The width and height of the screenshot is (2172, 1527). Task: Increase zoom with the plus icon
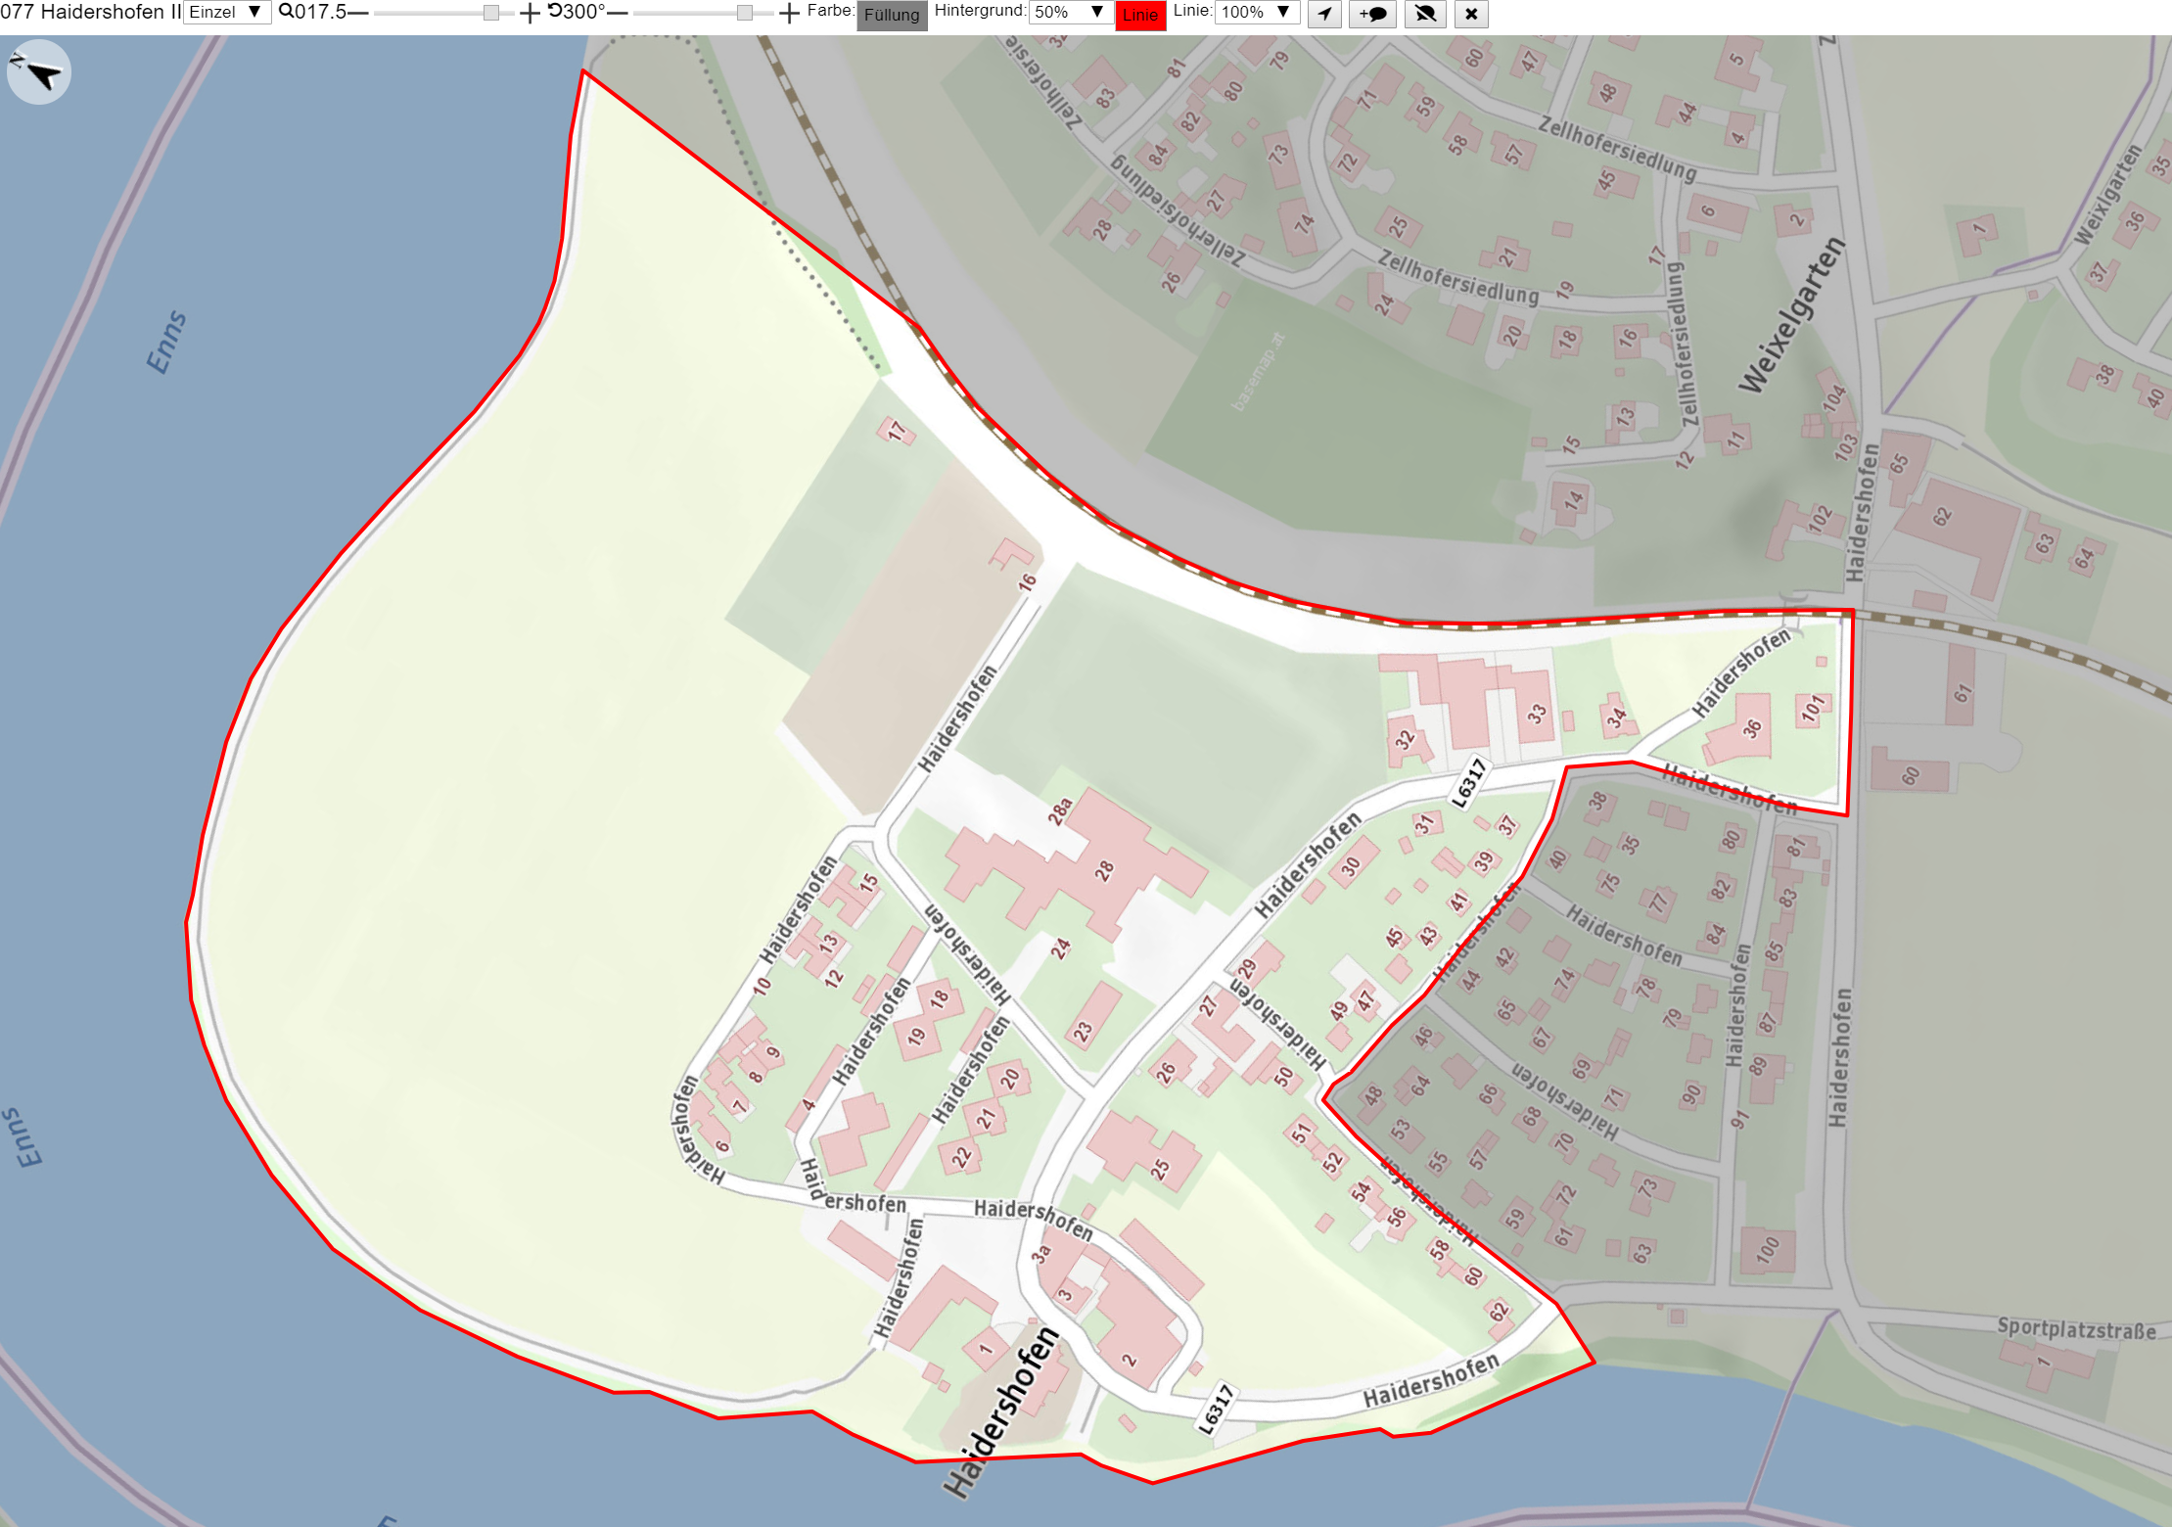click(530, 13)
